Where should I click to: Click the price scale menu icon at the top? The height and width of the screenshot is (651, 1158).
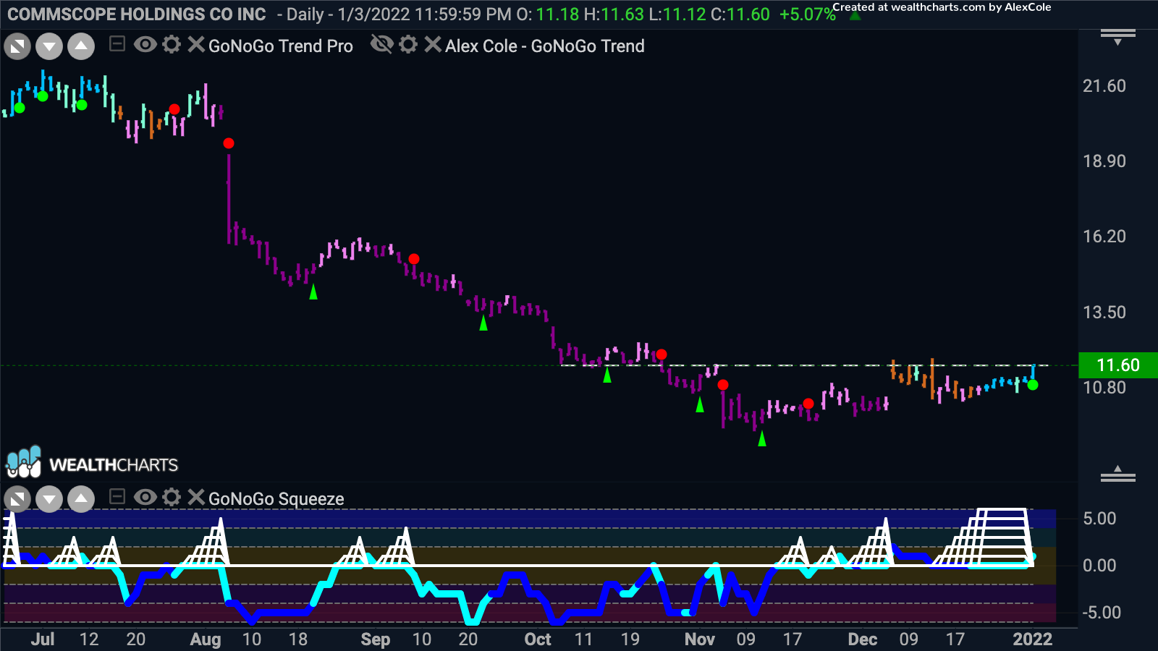[x=1117, y=37]
